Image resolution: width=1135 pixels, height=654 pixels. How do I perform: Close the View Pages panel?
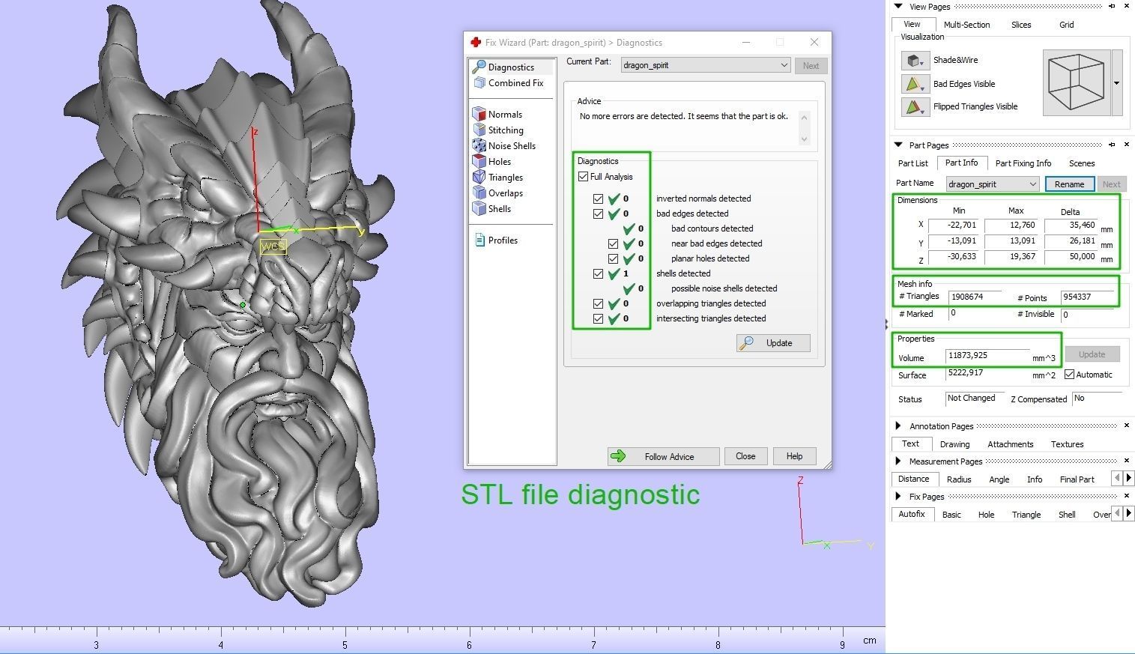pyautogui.click(x=1127, y=7)
